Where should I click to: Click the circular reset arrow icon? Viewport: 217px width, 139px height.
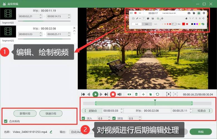tap(157, 94)
